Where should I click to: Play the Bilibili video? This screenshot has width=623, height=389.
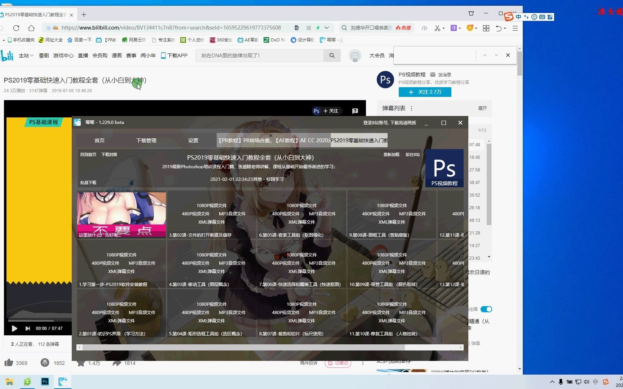[14, 328]
